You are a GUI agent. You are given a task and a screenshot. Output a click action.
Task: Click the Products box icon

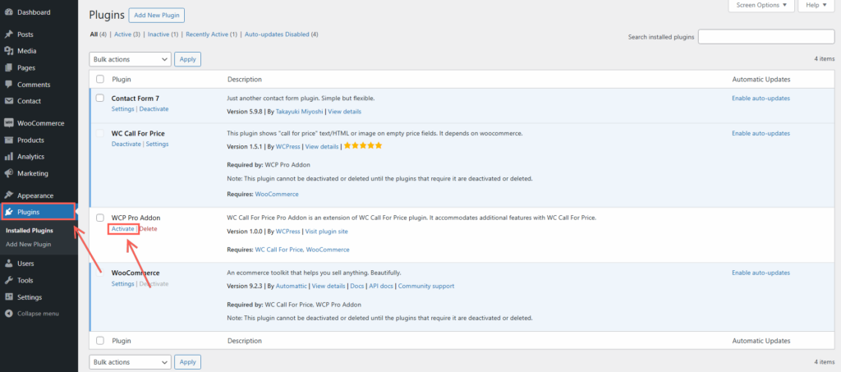[8, 140]
